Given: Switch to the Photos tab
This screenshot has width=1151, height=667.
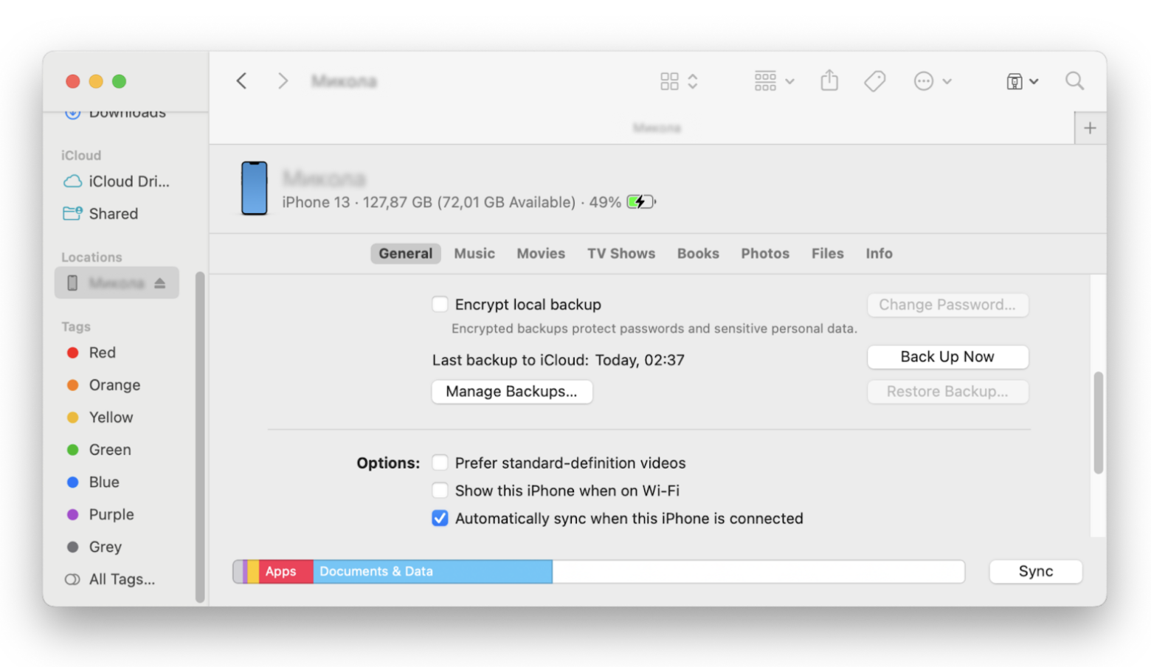Looking at the screenshot, I should pos(765,254).
